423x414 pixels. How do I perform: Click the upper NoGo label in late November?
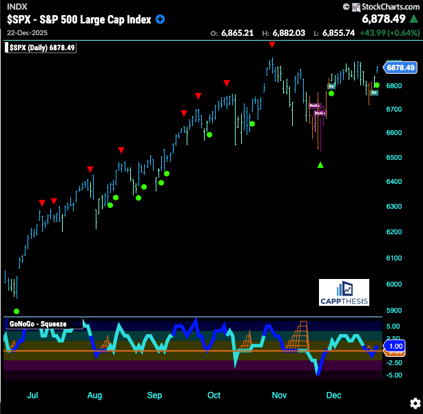click(x=315, y=105)
